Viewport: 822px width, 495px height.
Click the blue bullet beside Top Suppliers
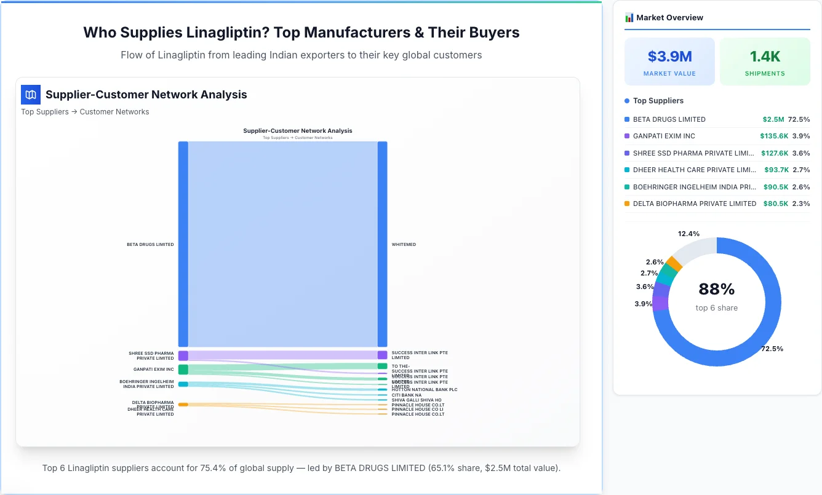pos(626,100)
